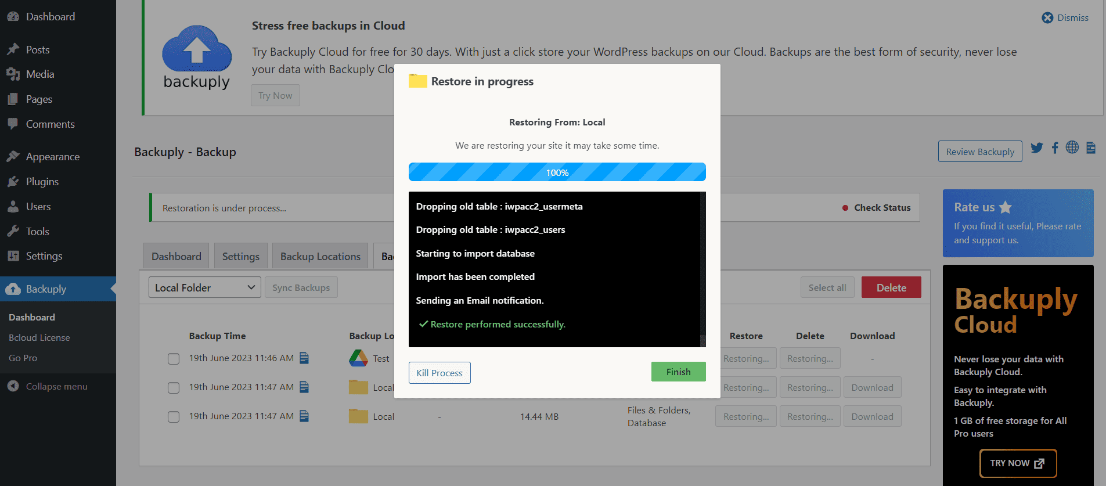Click Sync Backups button
The height and width of the screenshot is (486, 1106).
pyautogui.click(x=301, y=287)
